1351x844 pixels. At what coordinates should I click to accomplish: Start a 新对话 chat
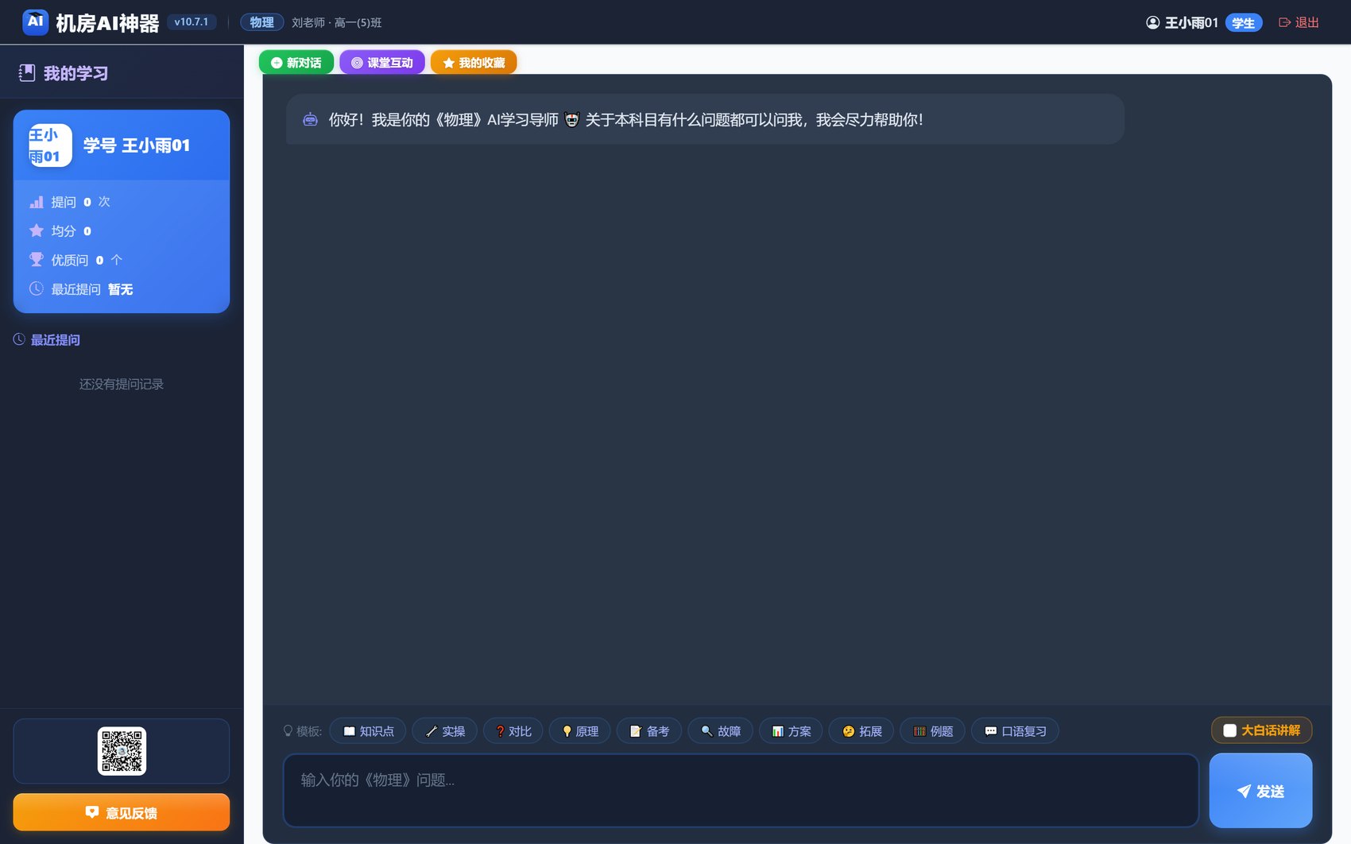tap(296, 63)
